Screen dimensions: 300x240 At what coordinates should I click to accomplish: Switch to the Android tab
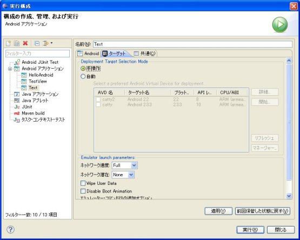(x=88, y=54)
